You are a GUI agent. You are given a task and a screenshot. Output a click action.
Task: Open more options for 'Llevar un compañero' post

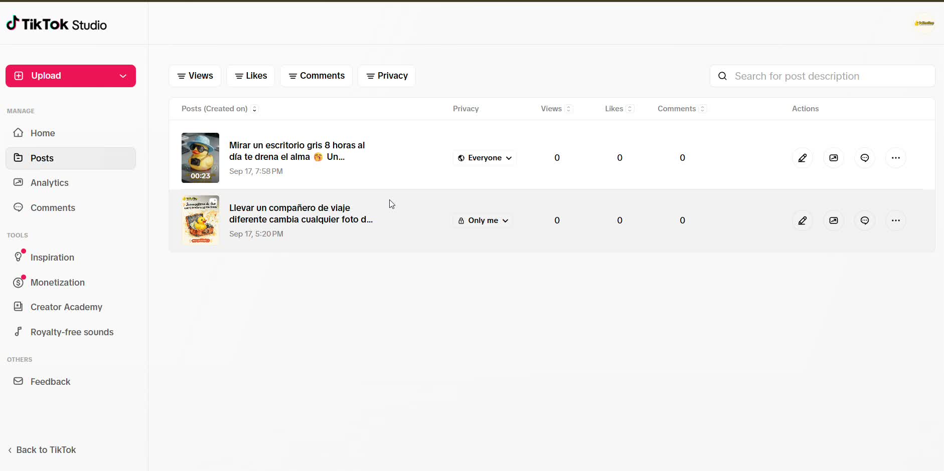(x=896, y=220)
